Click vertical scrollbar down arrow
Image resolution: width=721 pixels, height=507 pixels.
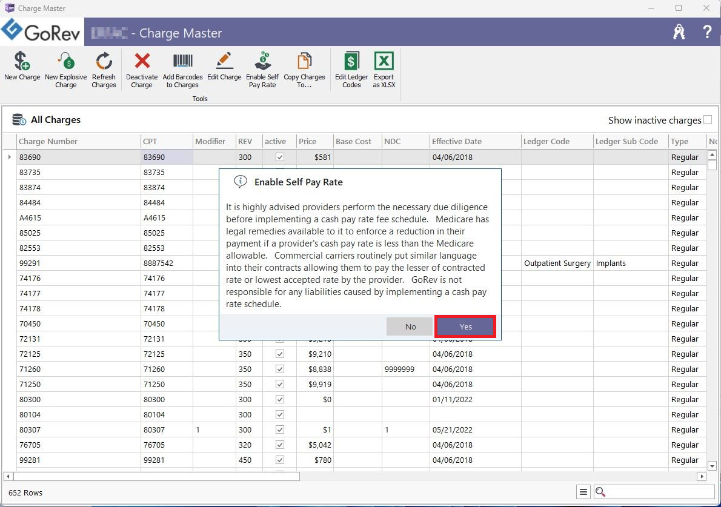pyautogui.click(x=712, y=466)
